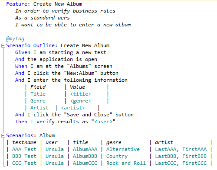Image resolution: width=217 pixels, height=170 pixels.
Task: Click the 'And the application is open' step
Action: click(56, 59)
